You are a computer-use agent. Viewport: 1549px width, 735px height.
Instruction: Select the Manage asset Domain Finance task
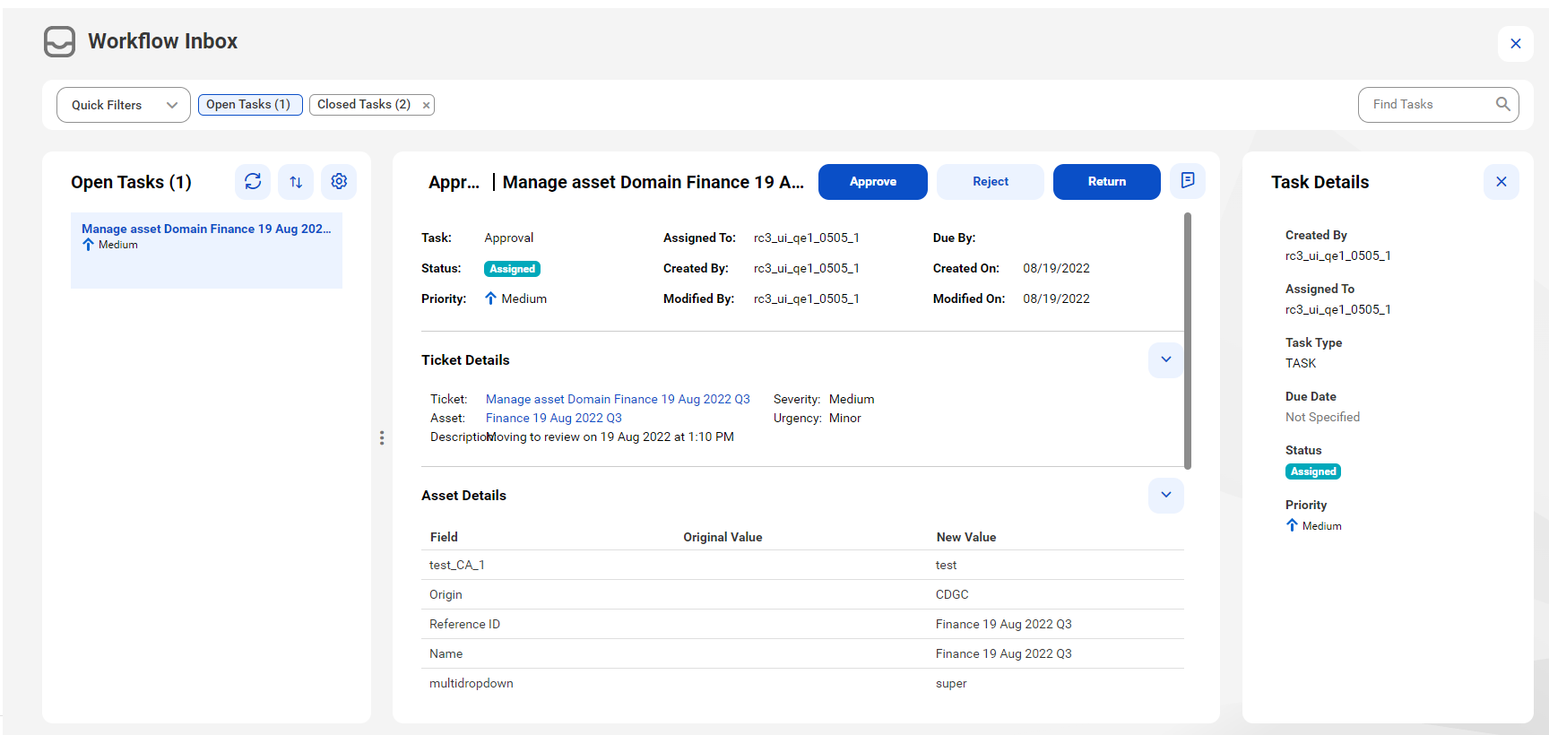pyautogui.click(x=206, y=250)
